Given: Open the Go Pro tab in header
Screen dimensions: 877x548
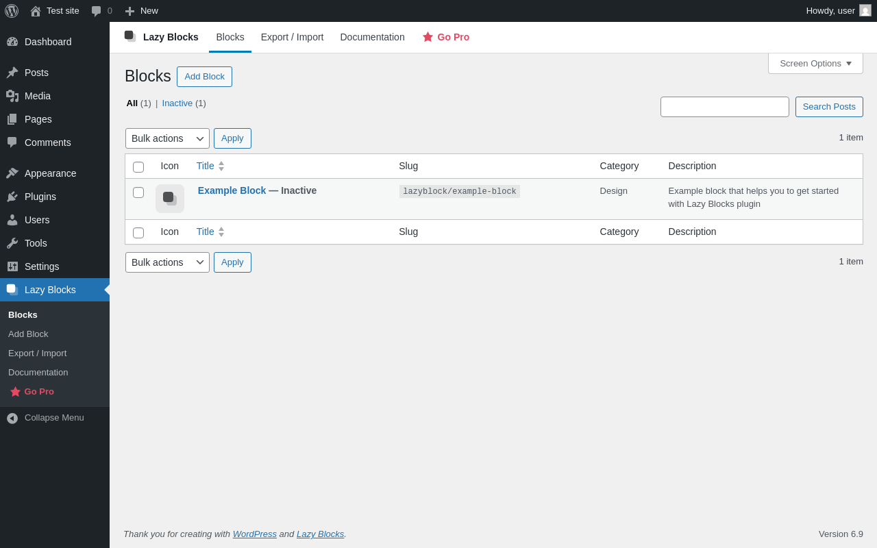Looking at the screenshot, I should (x=446, y=37).
